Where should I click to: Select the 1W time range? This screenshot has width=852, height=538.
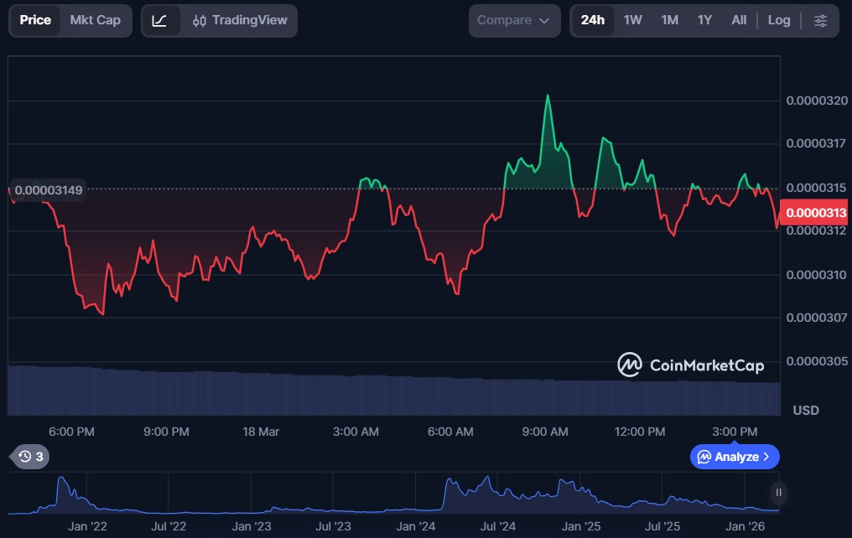[633, 20]
